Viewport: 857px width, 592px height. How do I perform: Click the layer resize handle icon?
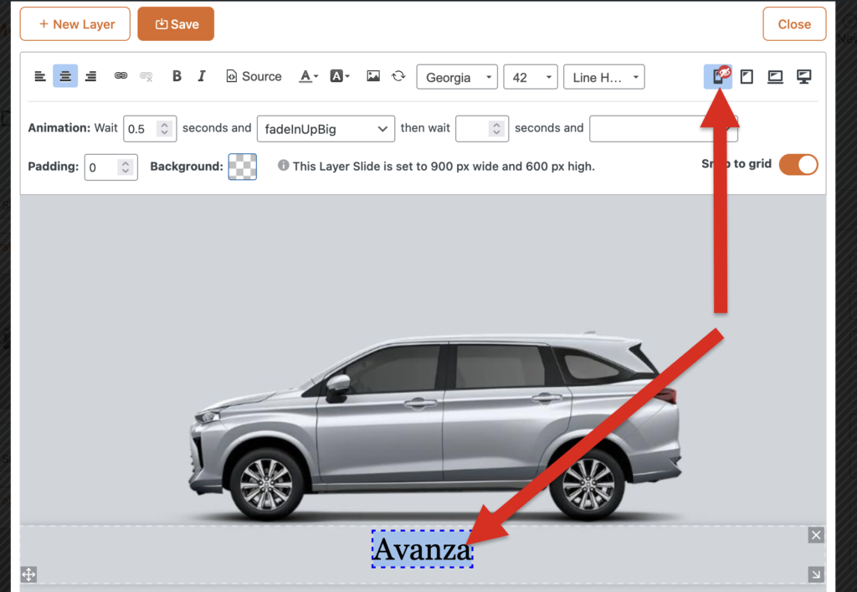(x=816, y=574)
